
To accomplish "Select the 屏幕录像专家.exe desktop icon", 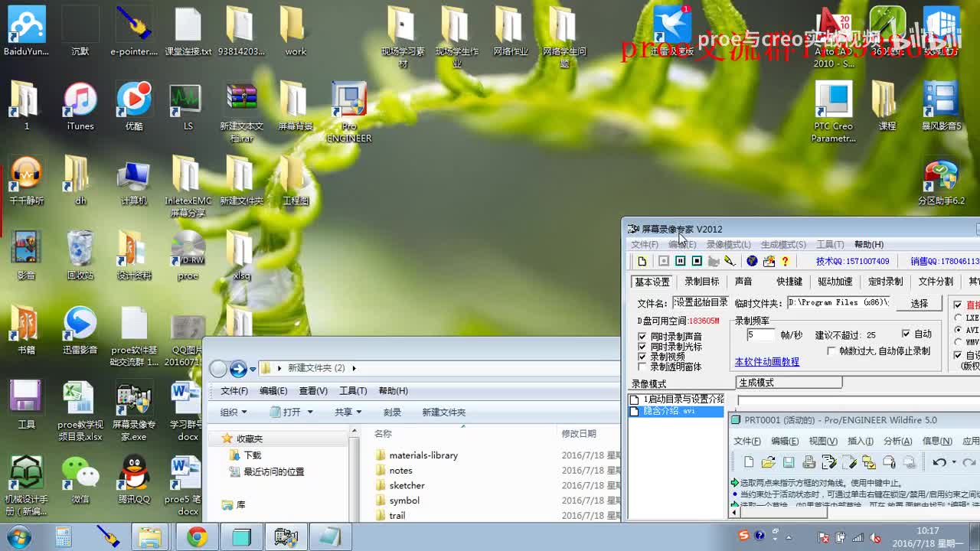I will pos(134,411).
